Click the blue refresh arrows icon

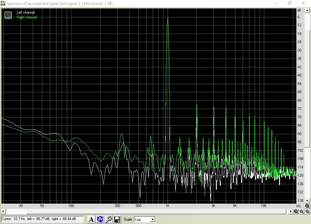click(x=100, y=219)
